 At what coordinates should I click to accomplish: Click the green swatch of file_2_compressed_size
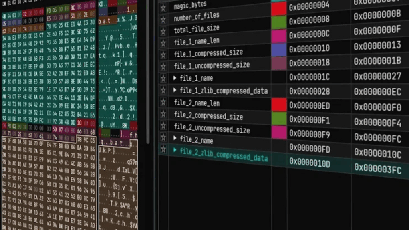(x=279, y=119)
